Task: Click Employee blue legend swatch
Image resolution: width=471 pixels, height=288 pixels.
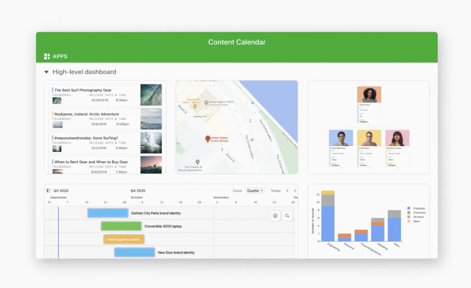Action: tap(409, 208)
